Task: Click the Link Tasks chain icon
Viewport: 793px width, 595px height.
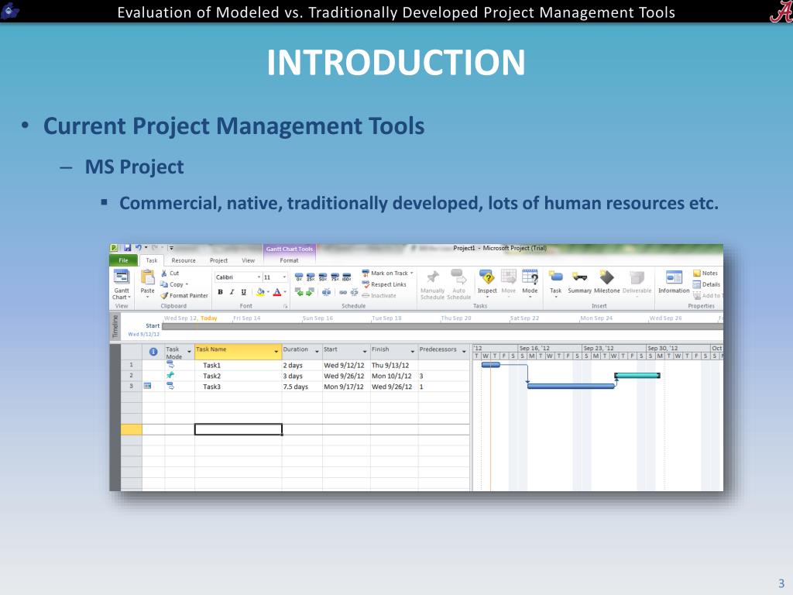Action: tap(343, 292)
